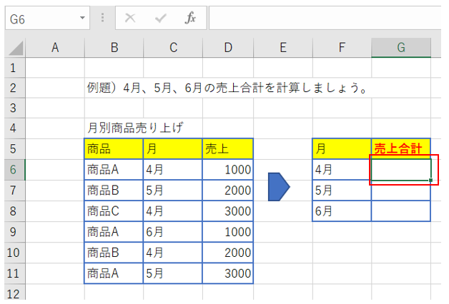Click the red 売上合計 header cell
Image resolution: width=449 pixels, height=304 pixels.
[x=401, y=149]
